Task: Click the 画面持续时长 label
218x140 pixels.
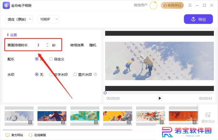Action: 18,45
